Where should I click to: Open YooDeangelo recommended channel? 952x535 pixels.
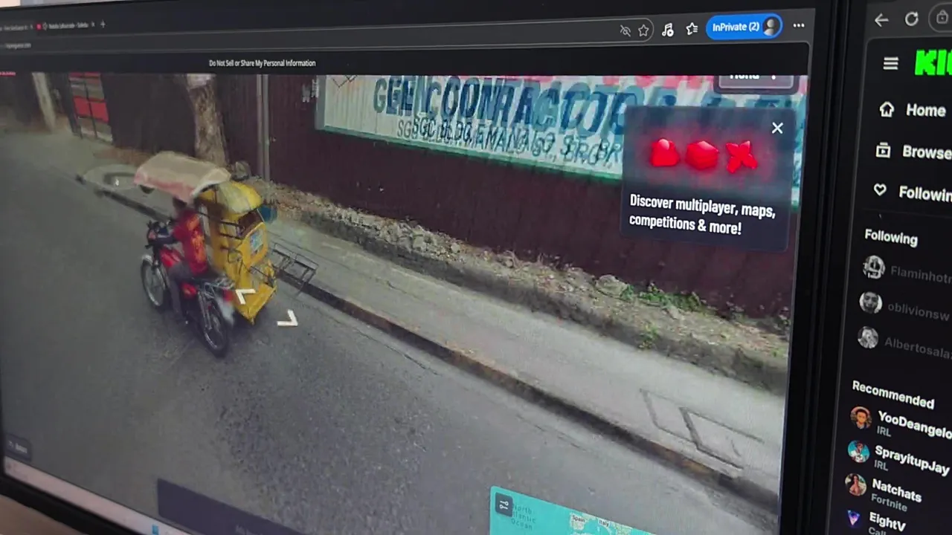(x=901, y=424)
